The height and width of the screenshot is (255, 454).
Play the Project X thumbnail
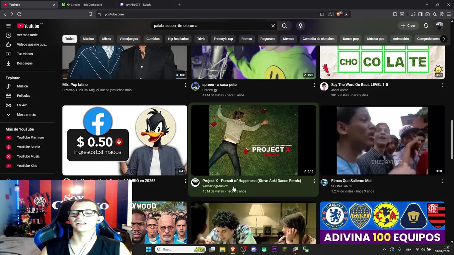click(x=254, y=140)
